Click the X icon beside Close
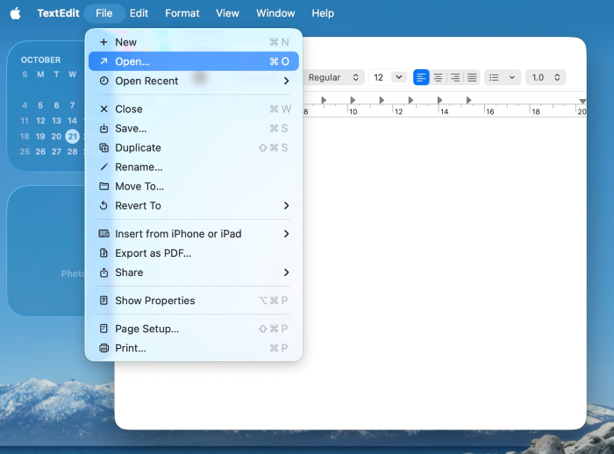The width and height of the screenshot is (614, 454). [104, 110]
